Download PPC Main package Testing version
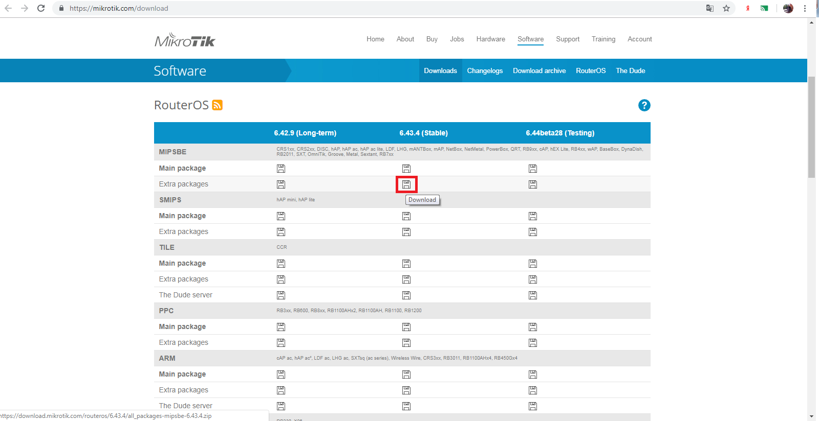 pyautogui.click(x=533, y=327)
